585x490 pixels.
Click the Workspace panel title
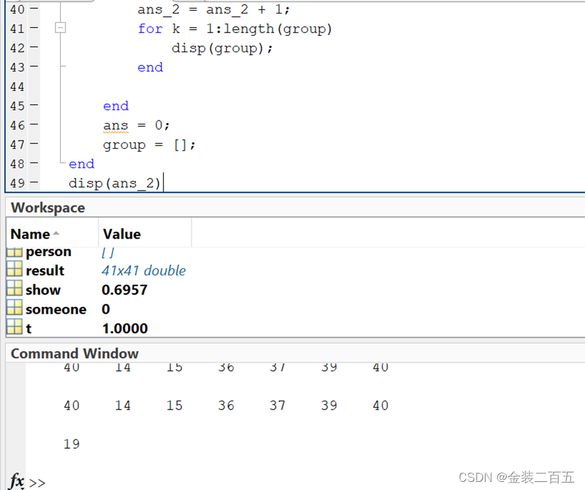point(48,207)
